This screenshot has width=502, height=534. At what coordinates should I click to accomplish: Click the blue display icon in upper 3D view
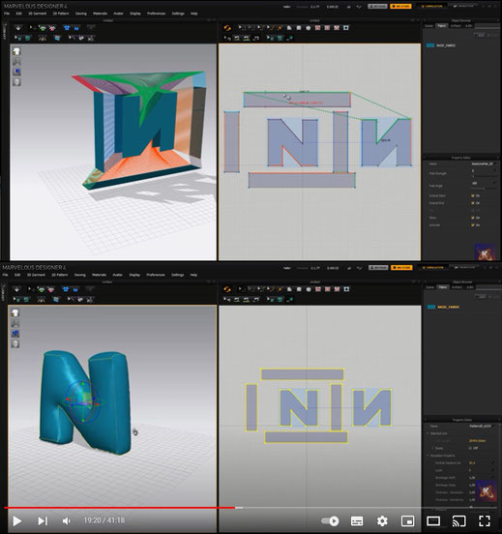click(x=16, y=72)
